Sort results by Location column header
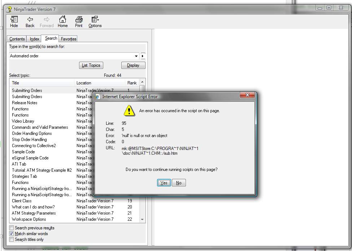 pos(99,83)
